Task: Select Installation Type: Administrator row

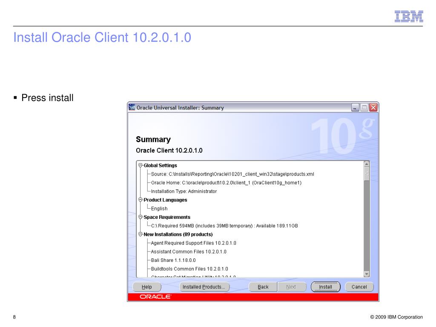Action: 184,191
